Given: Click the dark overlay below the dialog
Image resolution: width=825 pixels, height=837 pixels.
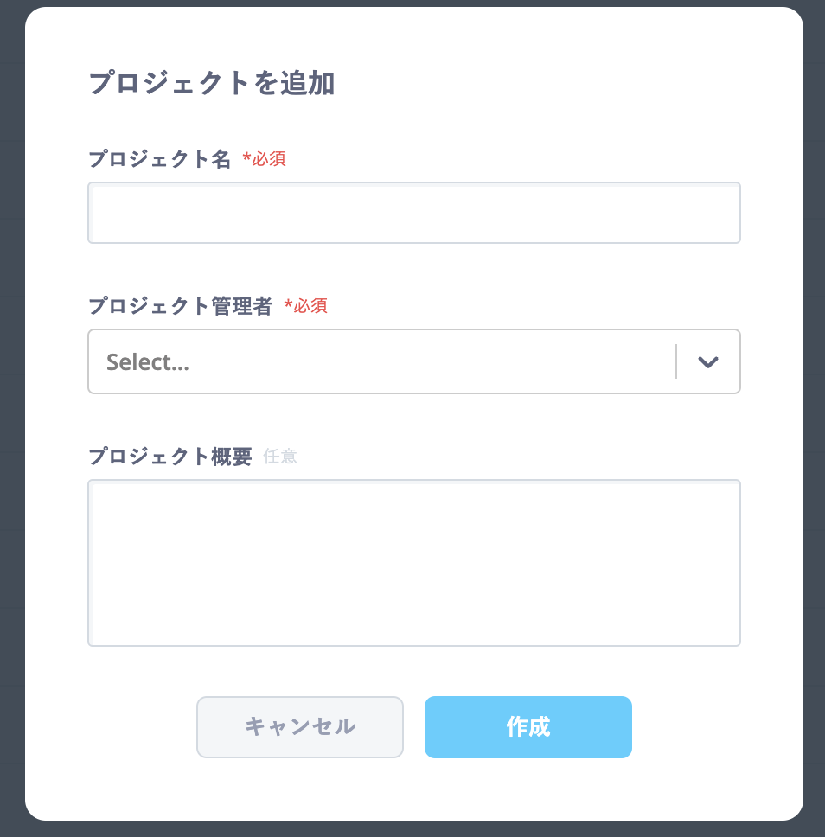Looking at the screenshot, I should [413, 829].
